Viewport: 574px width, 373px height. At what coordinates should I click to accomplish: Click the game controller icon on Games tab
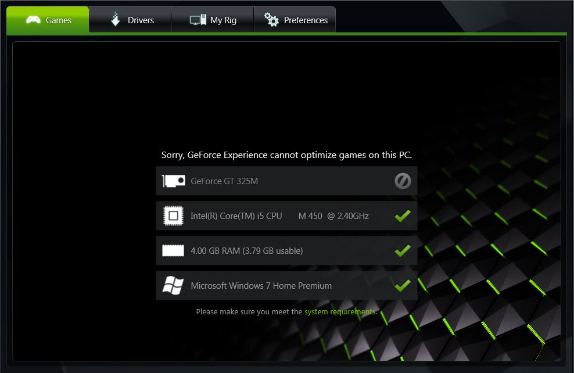[33, 20]
